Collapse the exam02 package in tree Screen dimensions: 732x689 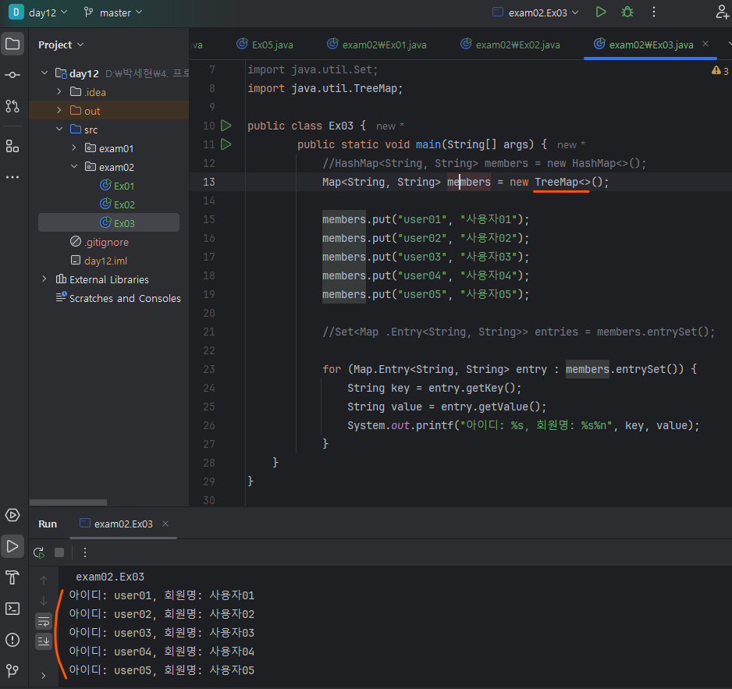(x=74, y=167)
